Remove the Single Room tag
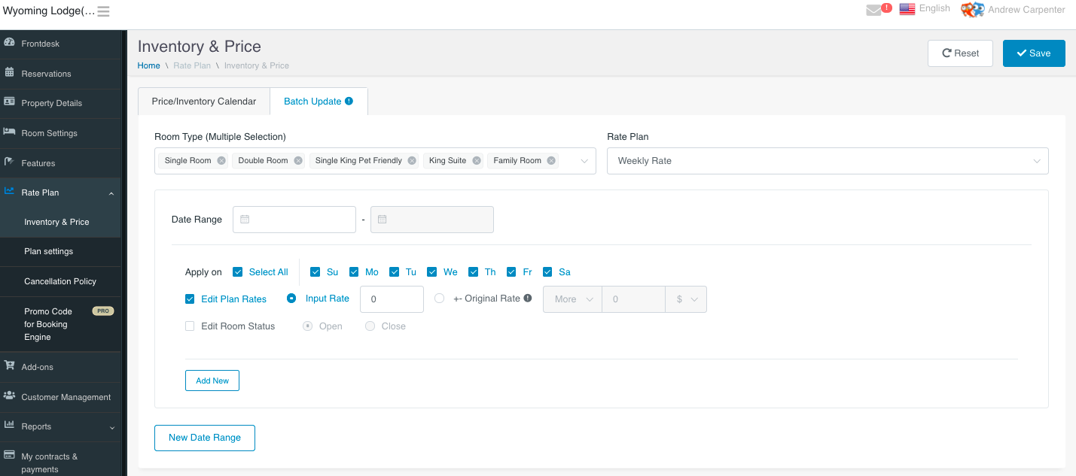This screenshot has width=1076, height=476. (221, 161)
